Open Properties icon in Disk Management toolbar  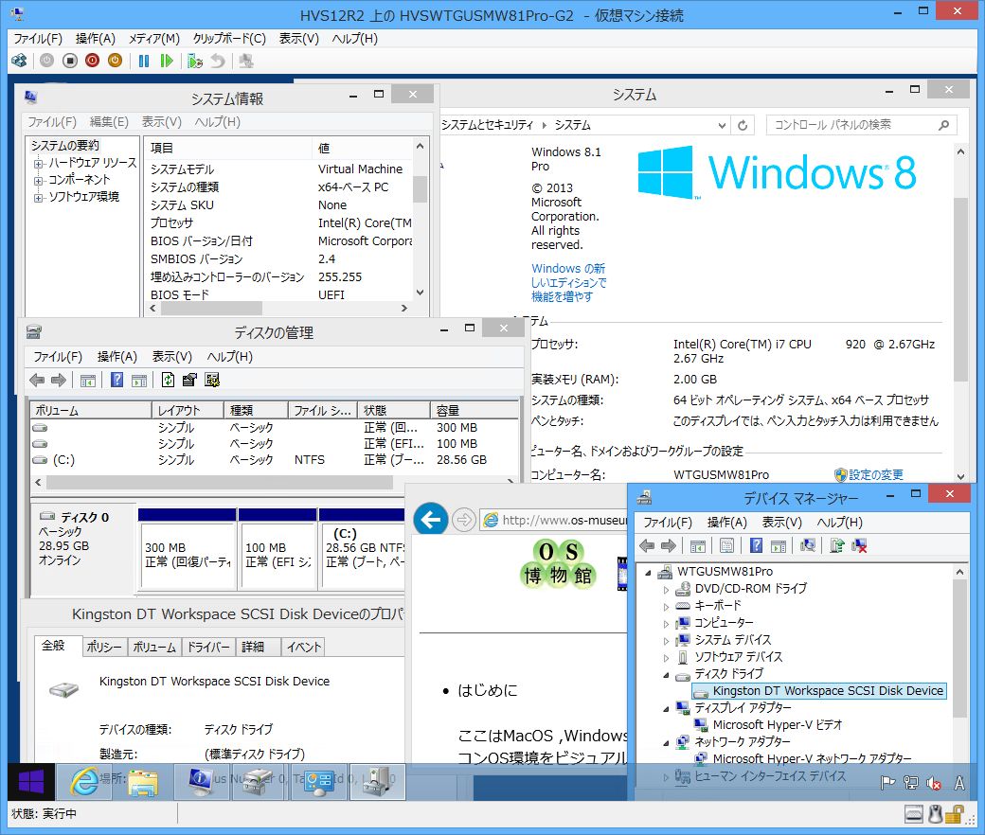click(189, 380)
